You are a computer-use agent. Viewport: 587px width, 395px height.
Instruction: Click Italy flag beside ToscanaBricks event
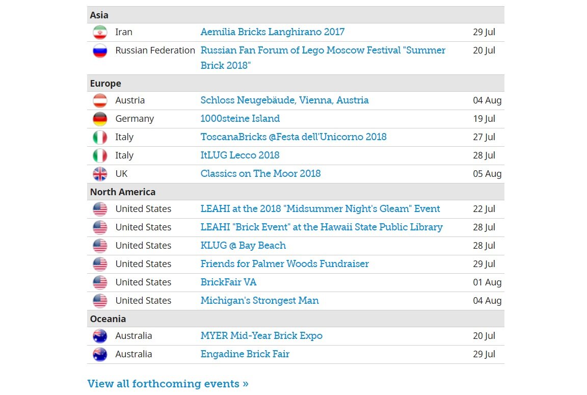(x=100, y=138)
